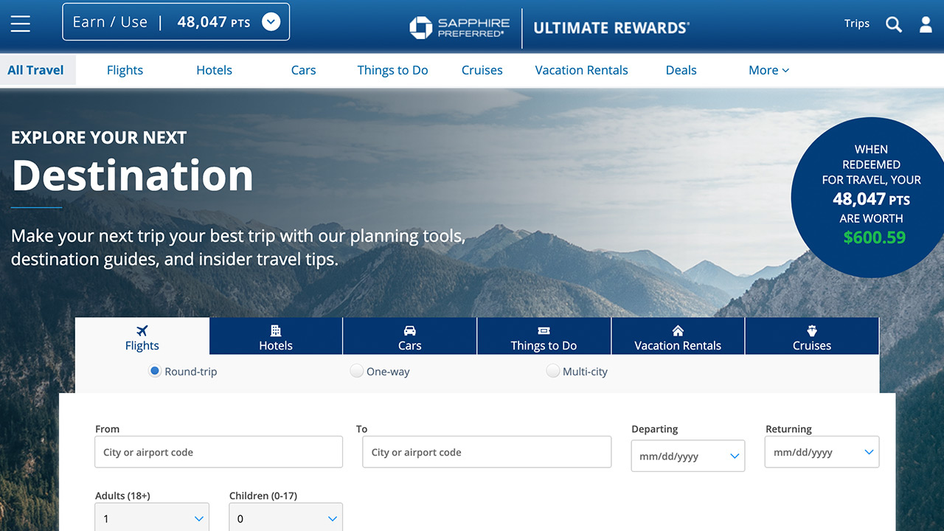
Task: Switch to the Cars search tab
Action: (x=410, y=338)
